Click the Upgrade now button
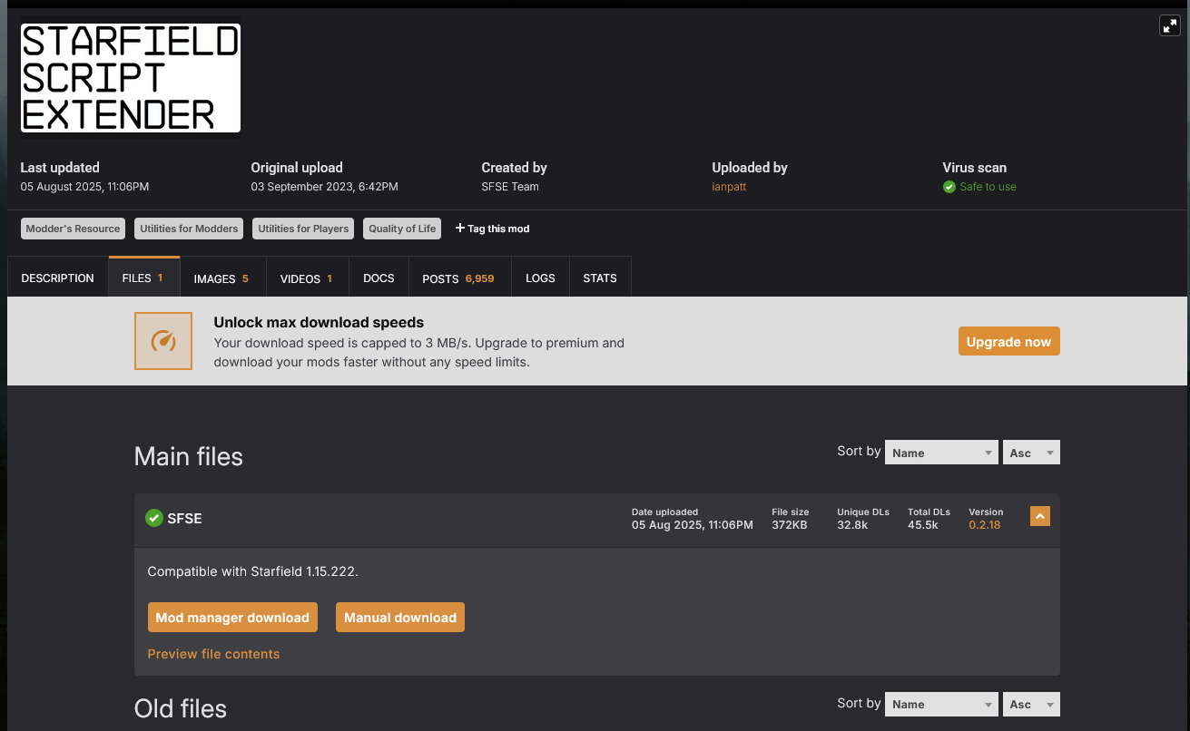The image size is (1190, 731). pos(1008,342)
